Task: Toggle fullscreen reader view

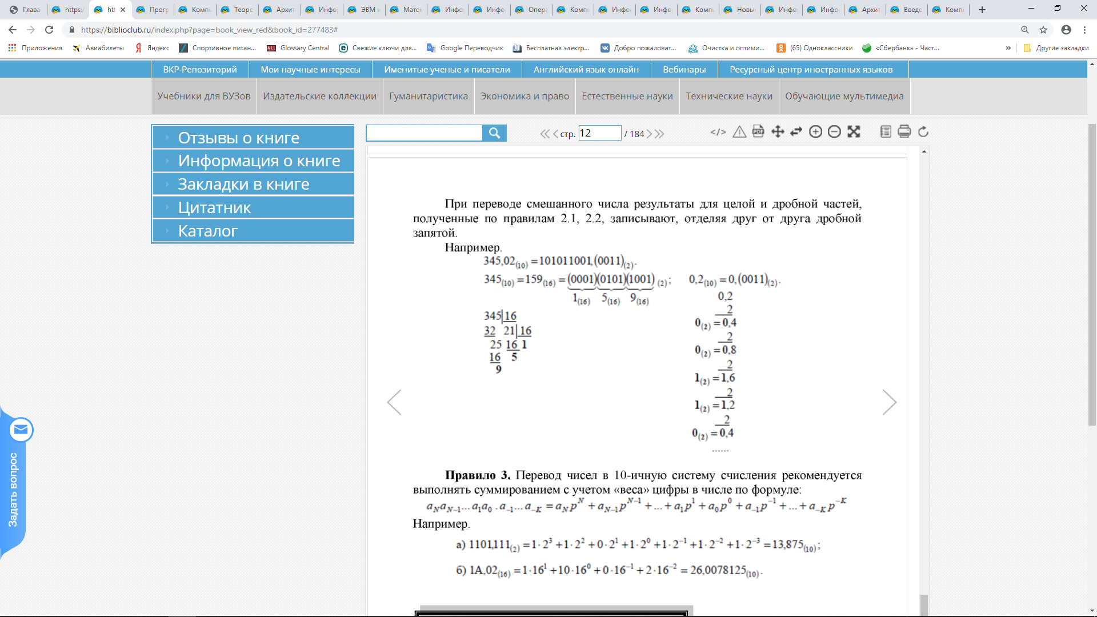Action: pyautogui.click(x=854, y=132)
